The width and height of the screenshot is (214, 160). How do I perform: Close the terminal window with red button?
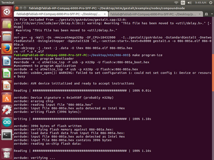point(17,8)
